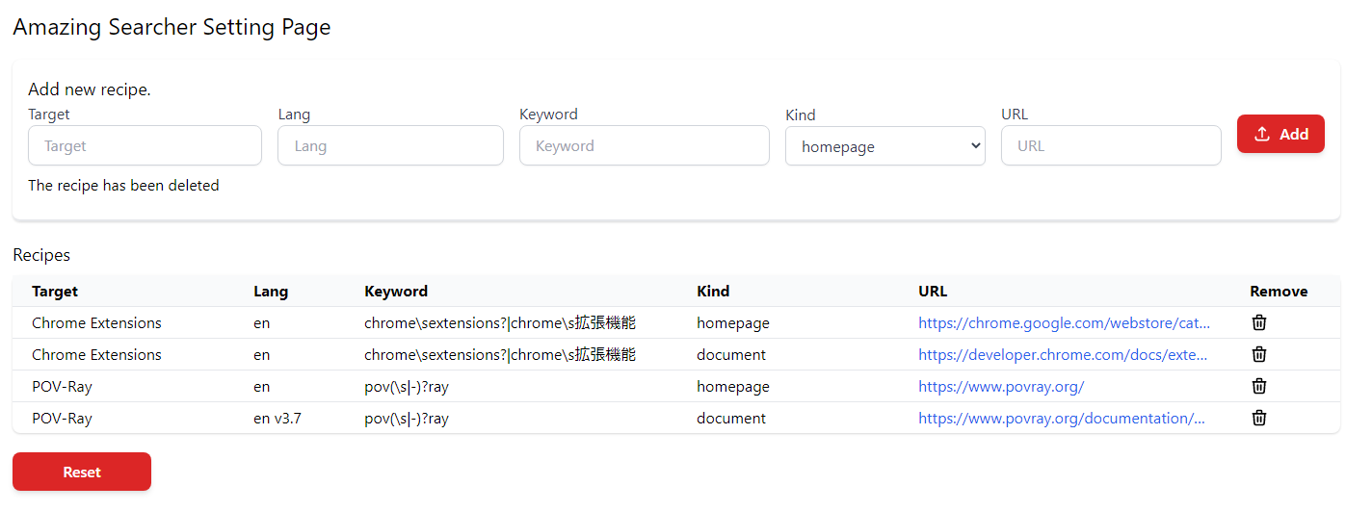The height and width of the screenshot is (511, 1346).
Task: Visit the povray.org homepage link
Action: pos(1001,387)
